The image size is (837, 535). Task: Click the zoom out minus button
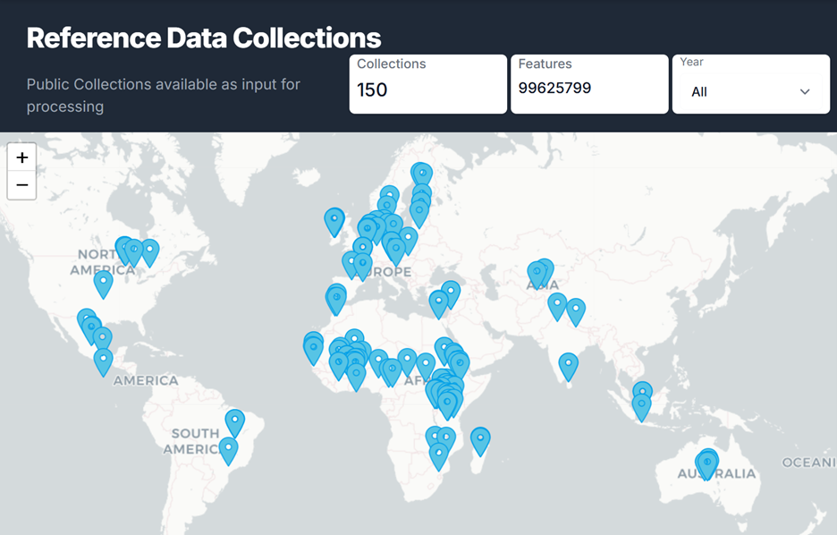click(22, 185)
